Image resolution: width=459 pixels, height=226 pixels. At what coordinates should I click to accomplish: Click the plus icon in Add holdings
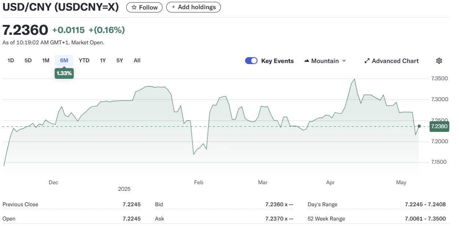173,7
